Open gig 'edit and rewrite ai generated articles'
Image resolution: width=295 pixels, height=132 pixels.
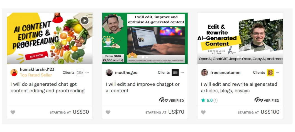click(239, 88)
